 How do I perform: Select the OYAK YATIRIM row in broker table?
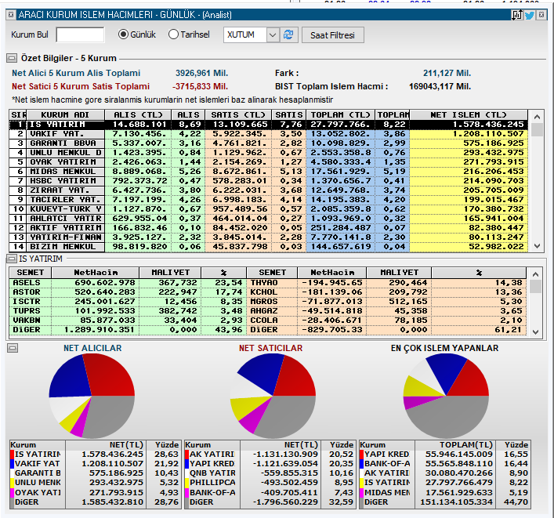269,162
